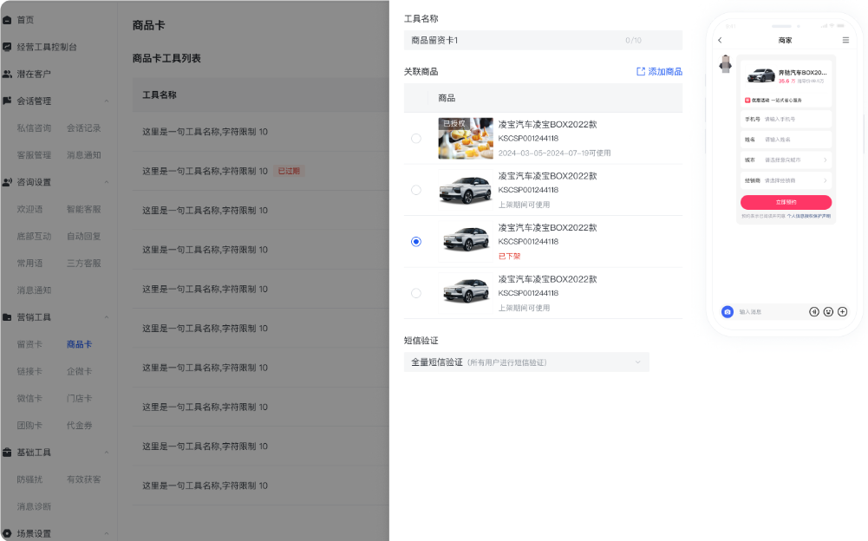Open 代金券 menu item

point(79,426)
